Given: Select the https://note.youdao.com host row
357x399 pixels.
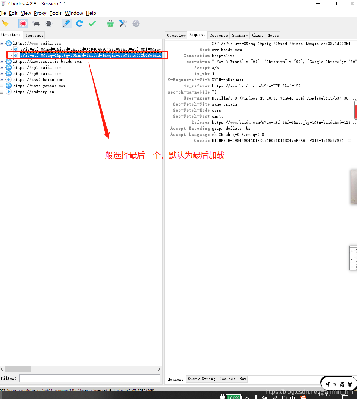Looking at the screenshot, I should (39, 86).
